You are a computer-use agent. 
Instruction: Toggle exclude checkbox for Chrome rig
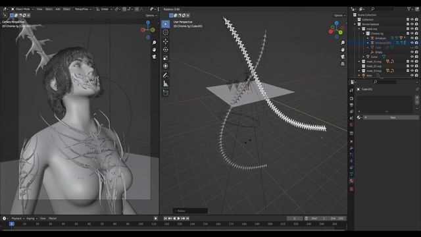point(408,34)
